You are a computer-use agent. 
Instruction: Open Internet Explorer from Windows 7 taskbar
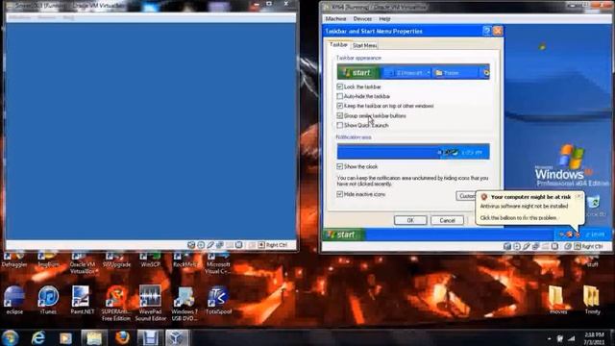[x=38, y=337]
